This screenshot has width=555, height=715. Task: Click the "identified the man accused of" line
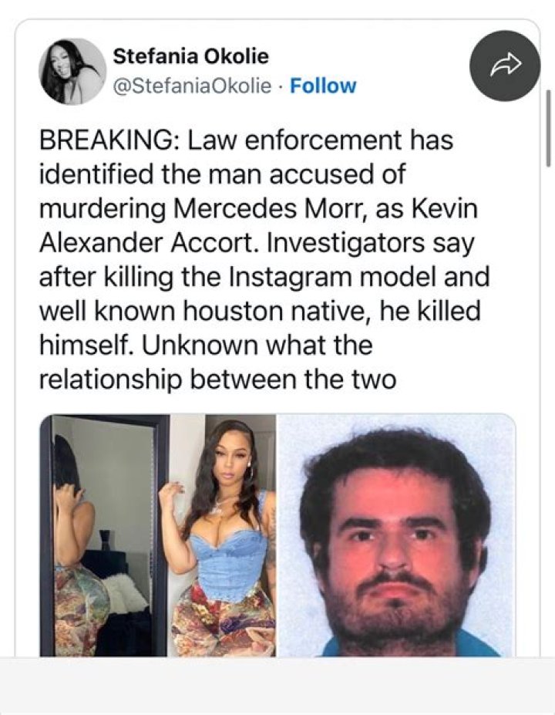tap(222, 174)
